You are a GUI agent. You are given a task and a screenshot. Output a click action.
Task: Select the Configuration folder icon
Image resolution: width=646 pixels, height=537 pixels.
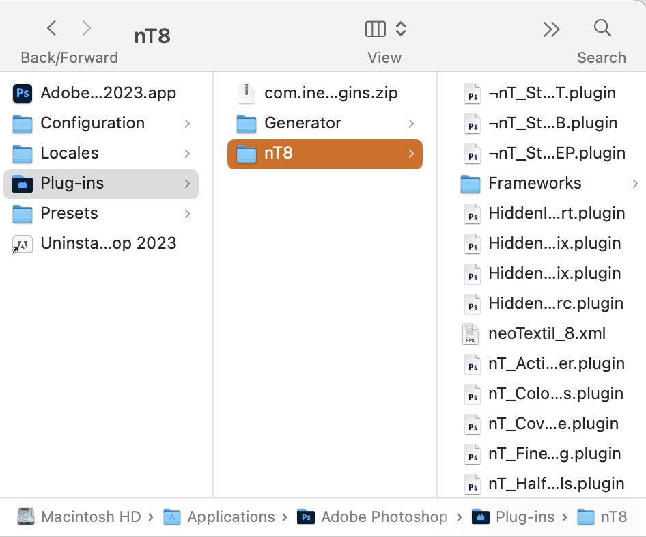tap(23, 124)
